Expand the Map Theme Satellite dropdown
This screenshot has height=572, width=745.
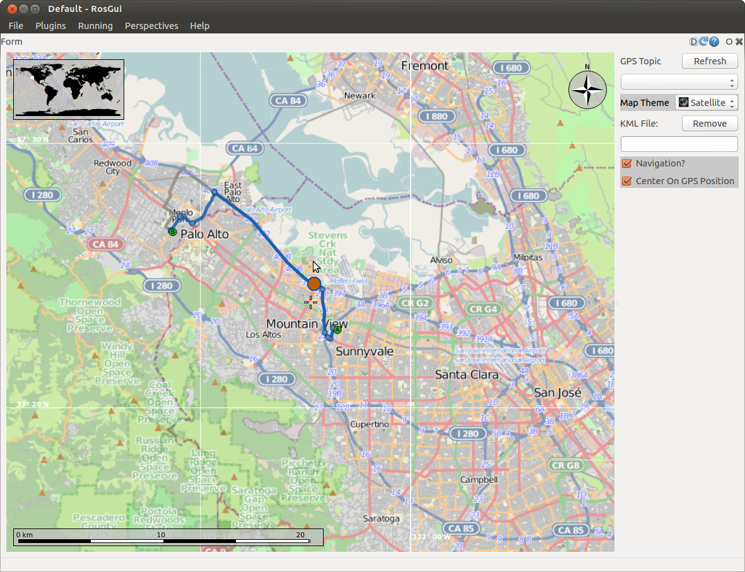706,103
